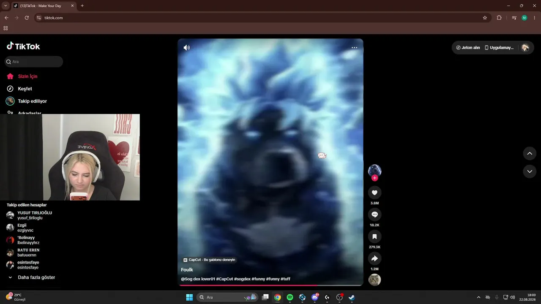Screen dimensions: 541x304
Task: Open Task View on the taskbar
Action: (265, 297)
